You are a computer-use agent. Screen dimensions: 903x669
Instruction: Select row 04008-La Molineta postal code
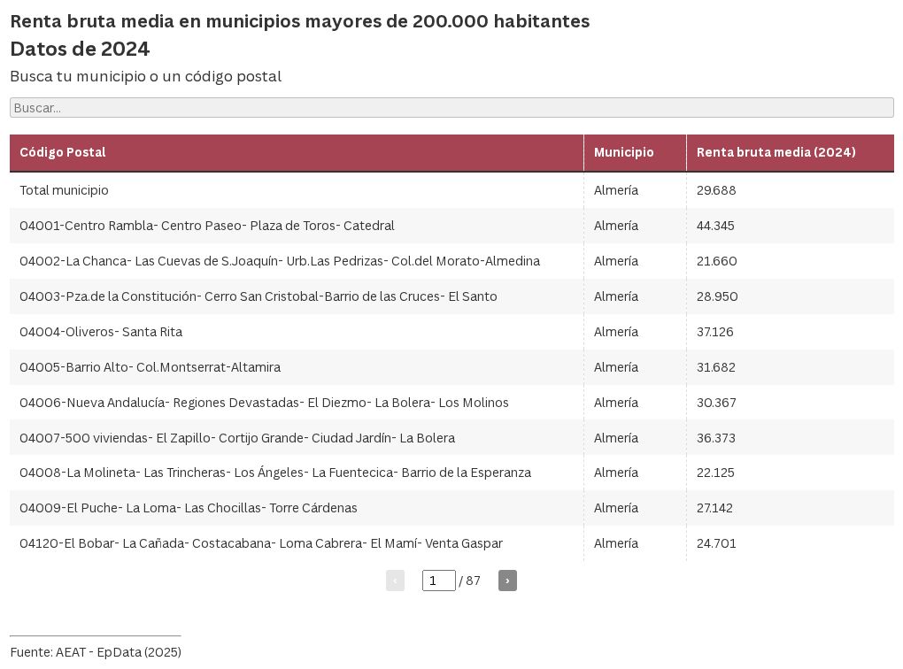click(275, 473)
